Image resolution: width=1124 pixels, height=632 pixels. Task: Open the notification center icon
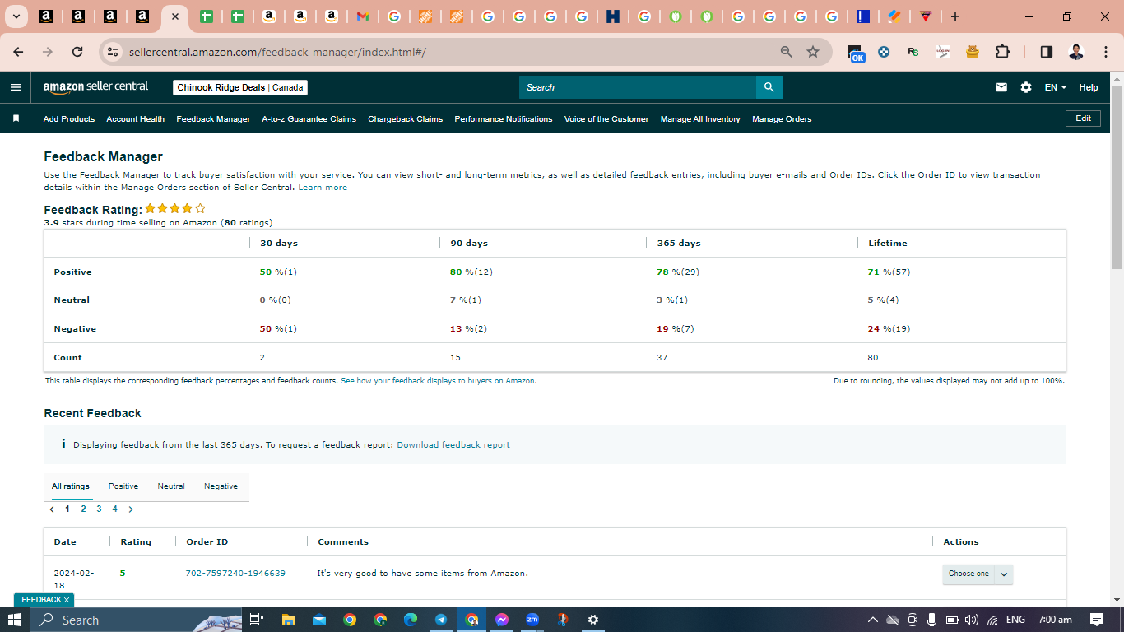tap(1097, 620)
